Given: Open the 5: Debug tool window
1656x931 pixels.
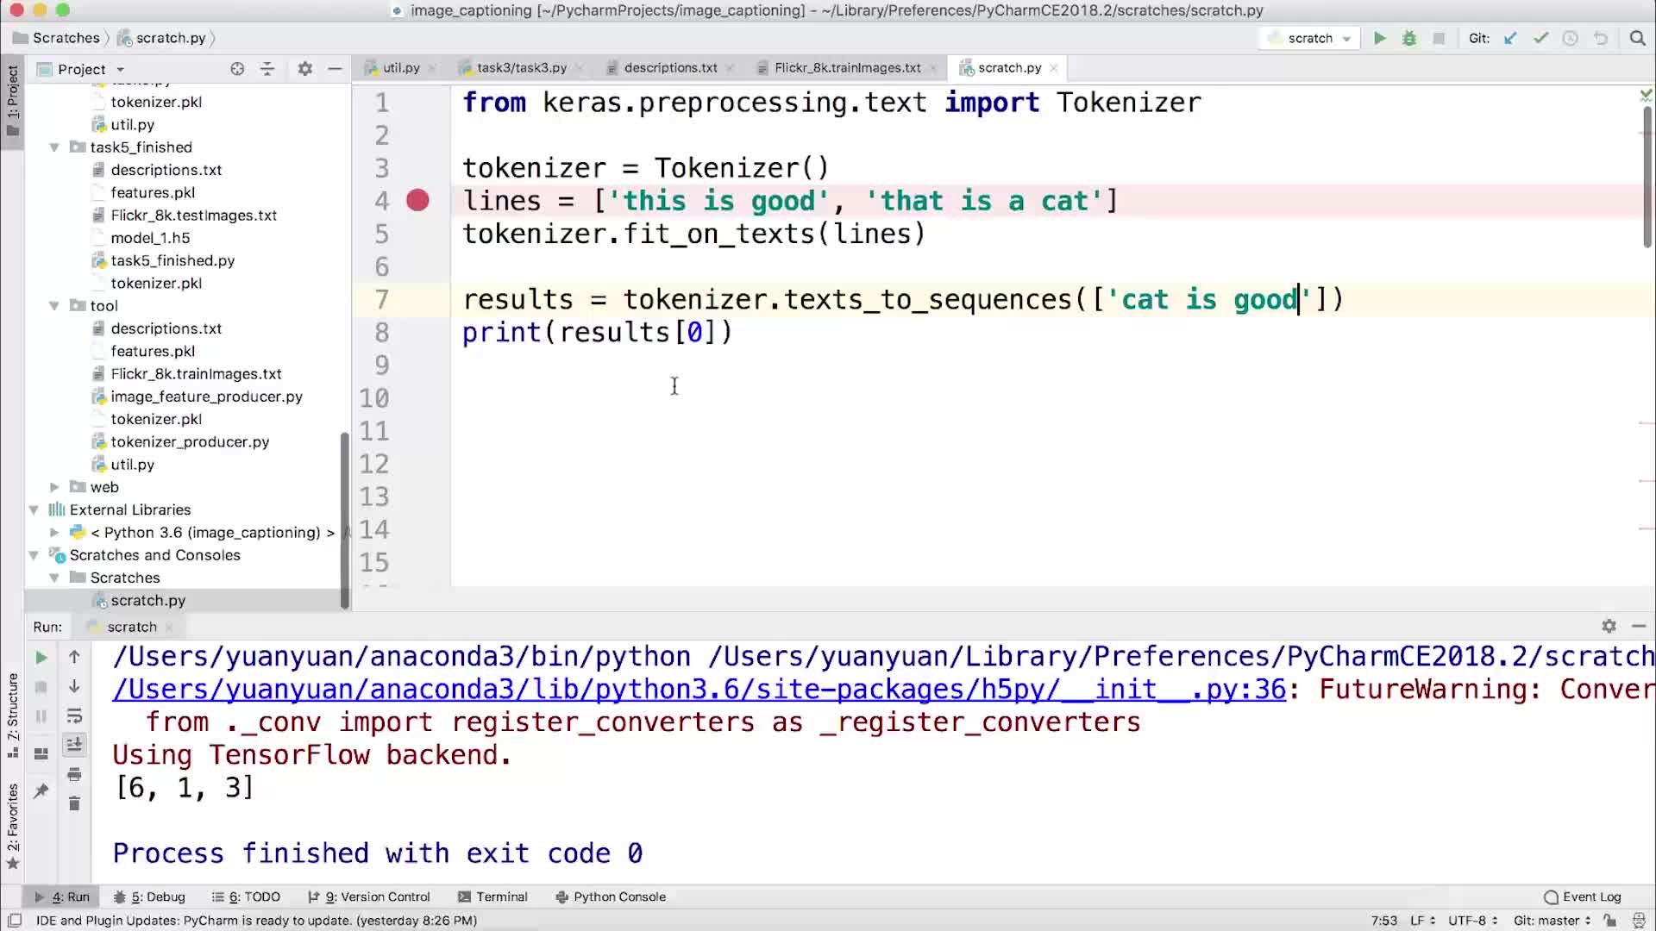Looking at the screenshot, I should coord(149,897).
